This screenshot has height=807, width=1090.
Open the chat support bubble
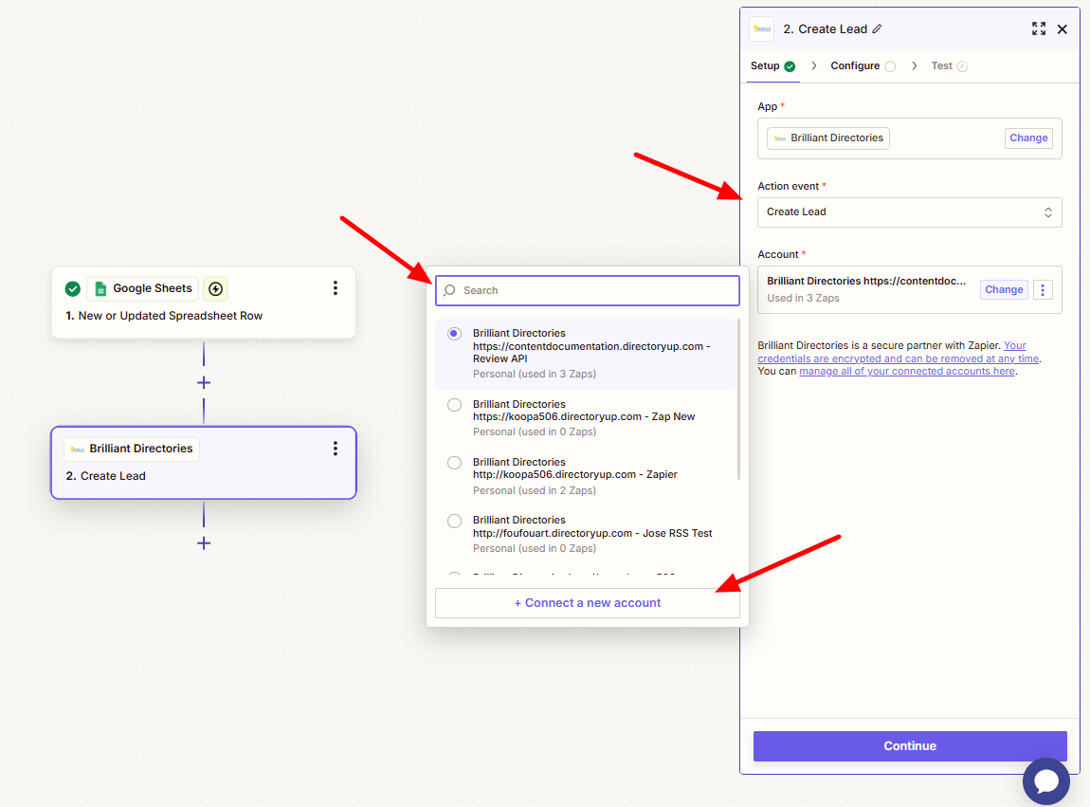click(1046, 781)
